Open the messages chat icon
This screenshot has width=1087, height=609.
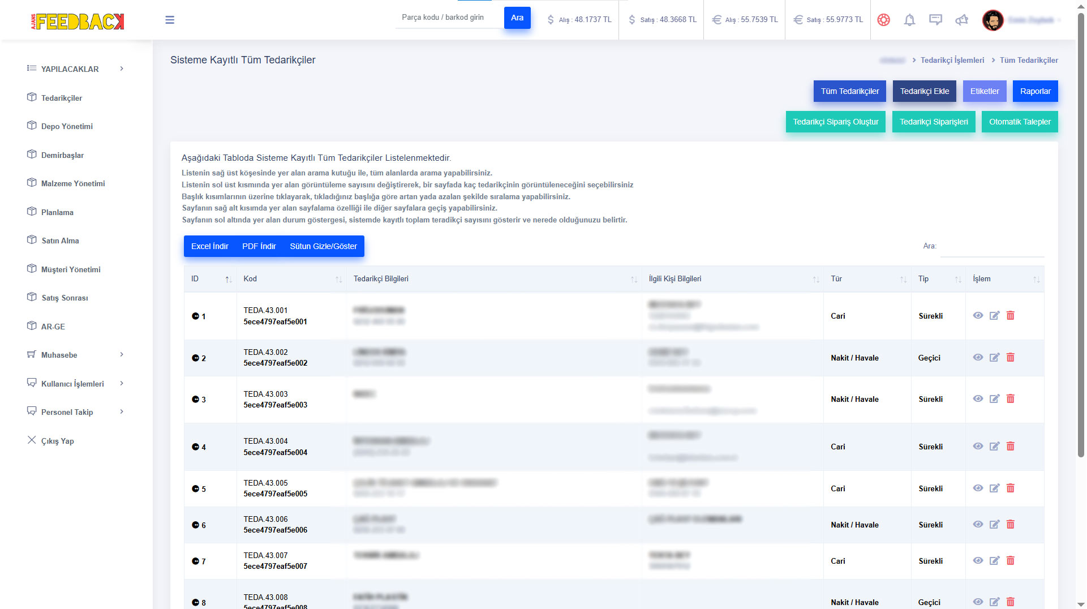coord(935,20)
